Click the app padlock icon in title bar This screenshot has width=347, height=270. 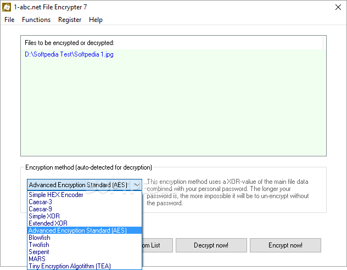point(7,7)
